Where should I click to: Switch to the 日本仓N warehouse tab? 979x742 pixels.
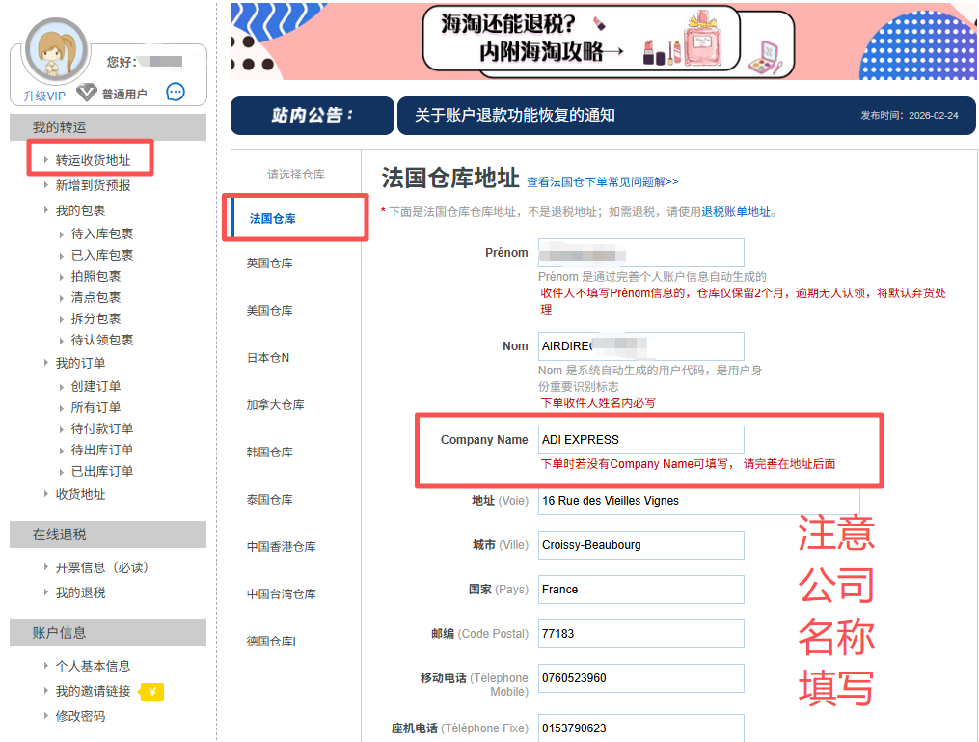(267, 358)
